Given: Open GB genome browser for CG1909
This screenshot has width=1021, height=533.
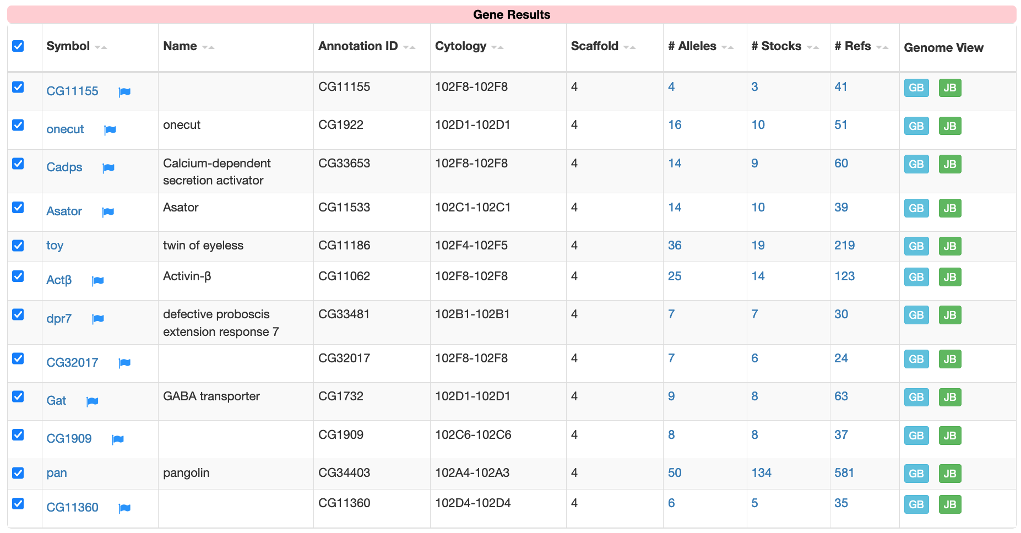Looking at the screenshot, I should (916, 436).
